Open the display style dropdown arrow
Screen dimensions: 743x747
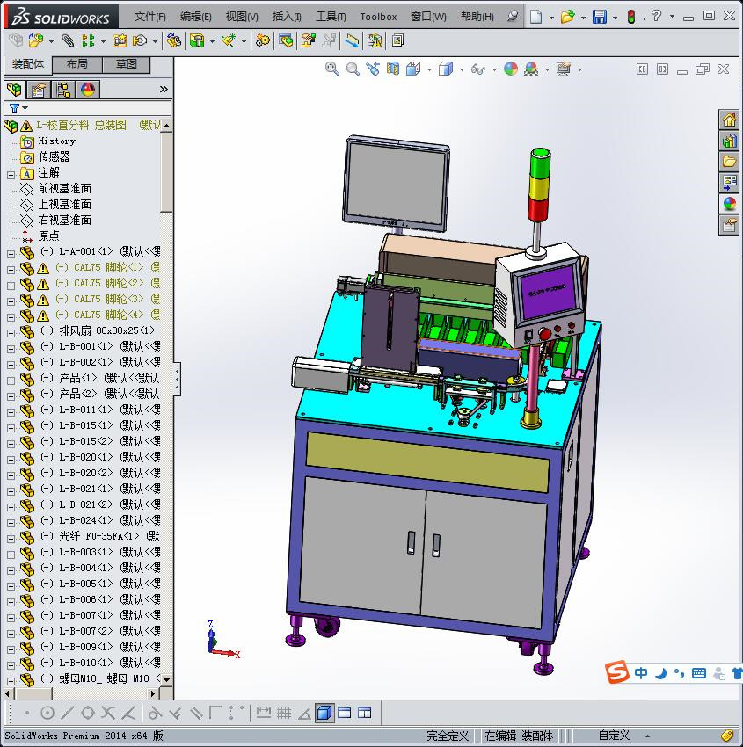pos(462,69)
